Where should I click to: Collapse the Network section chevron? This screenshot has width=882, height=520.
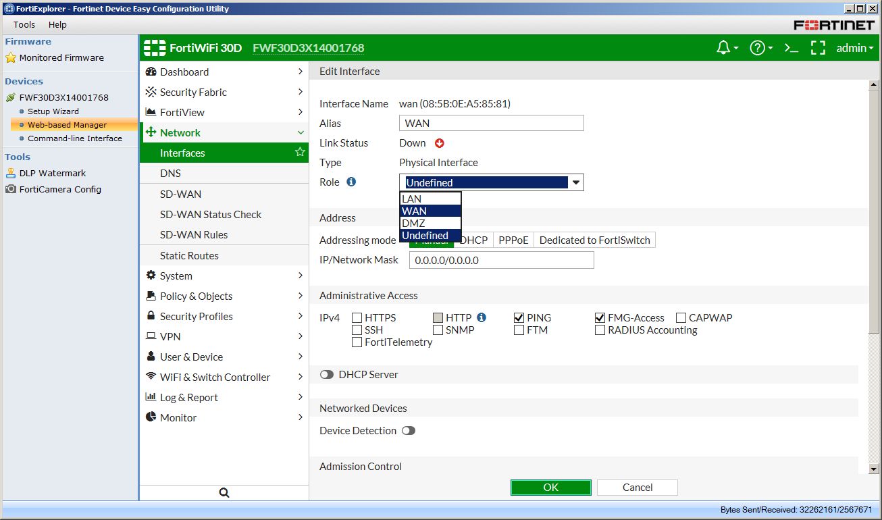tap(300, 132)
